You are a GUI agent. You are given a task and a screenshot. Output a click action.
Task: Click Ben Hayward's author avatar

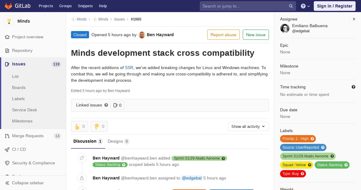(x=142, y=35)
